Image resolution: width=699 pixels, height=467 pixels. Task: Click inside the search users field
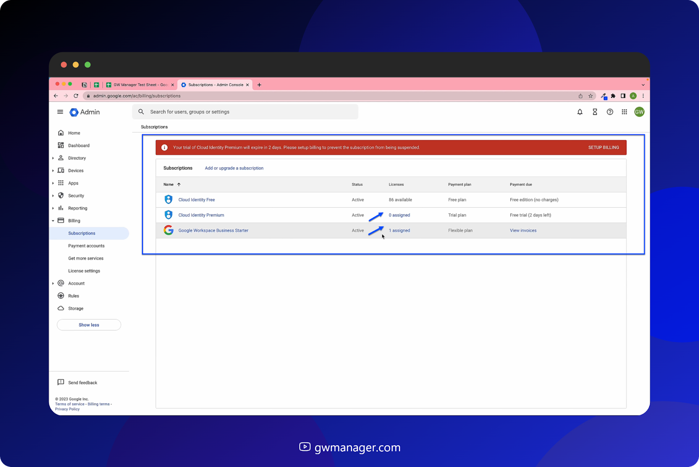pos(245,112)
